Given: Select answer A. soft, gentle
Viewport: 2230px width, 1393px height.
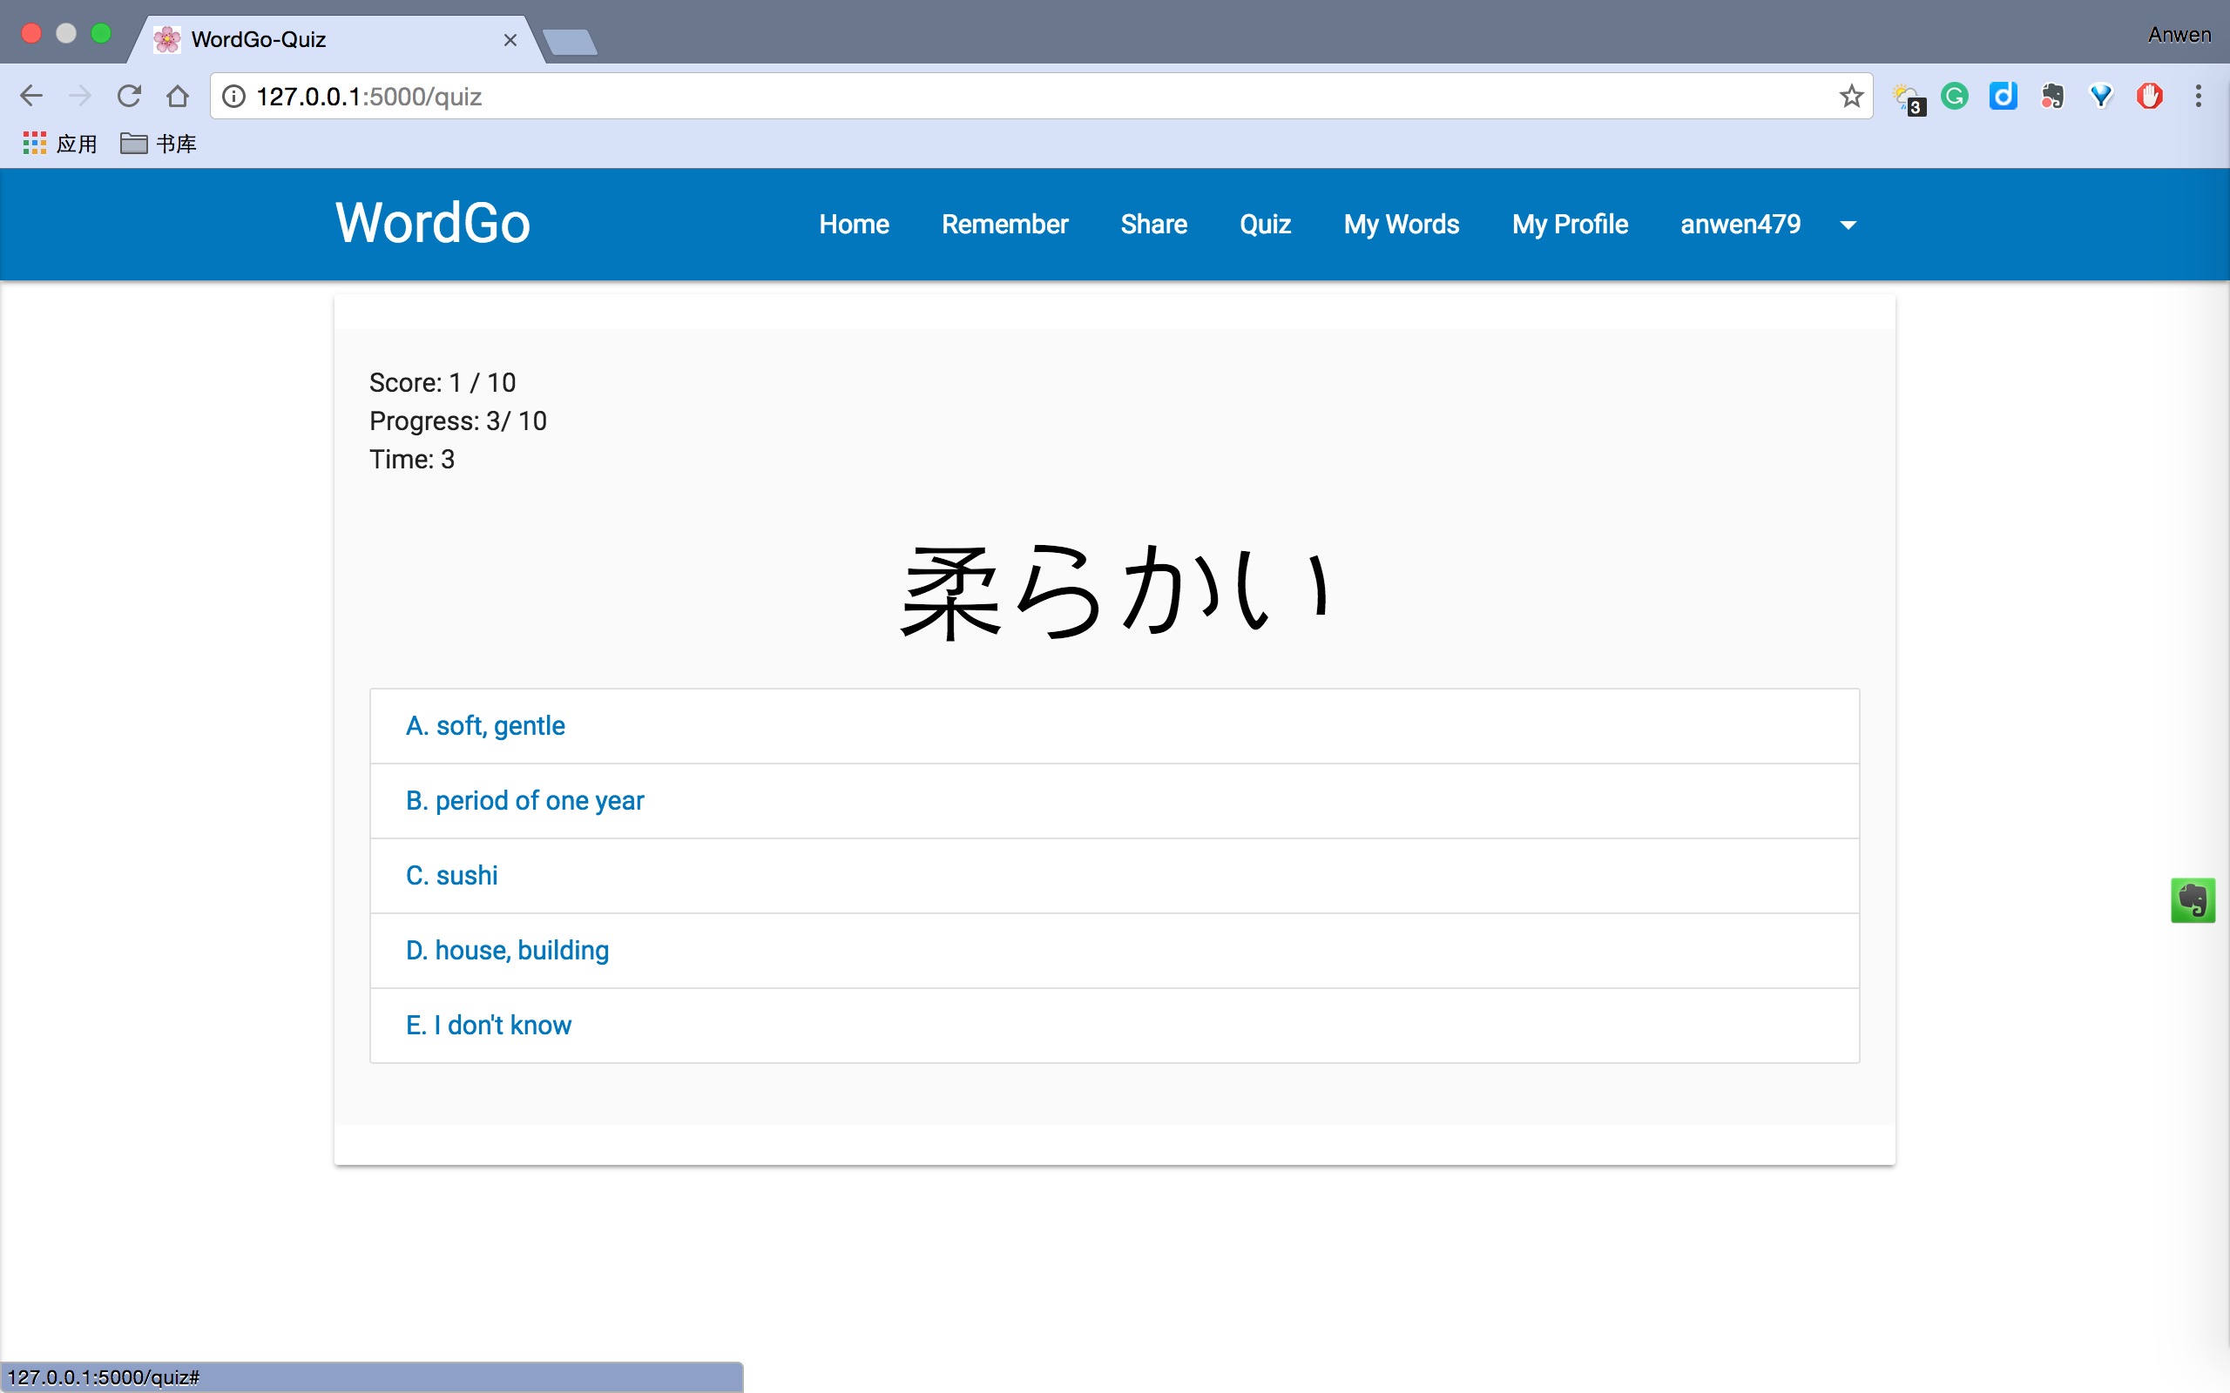Looking at the screenshot, I should 485,726.
